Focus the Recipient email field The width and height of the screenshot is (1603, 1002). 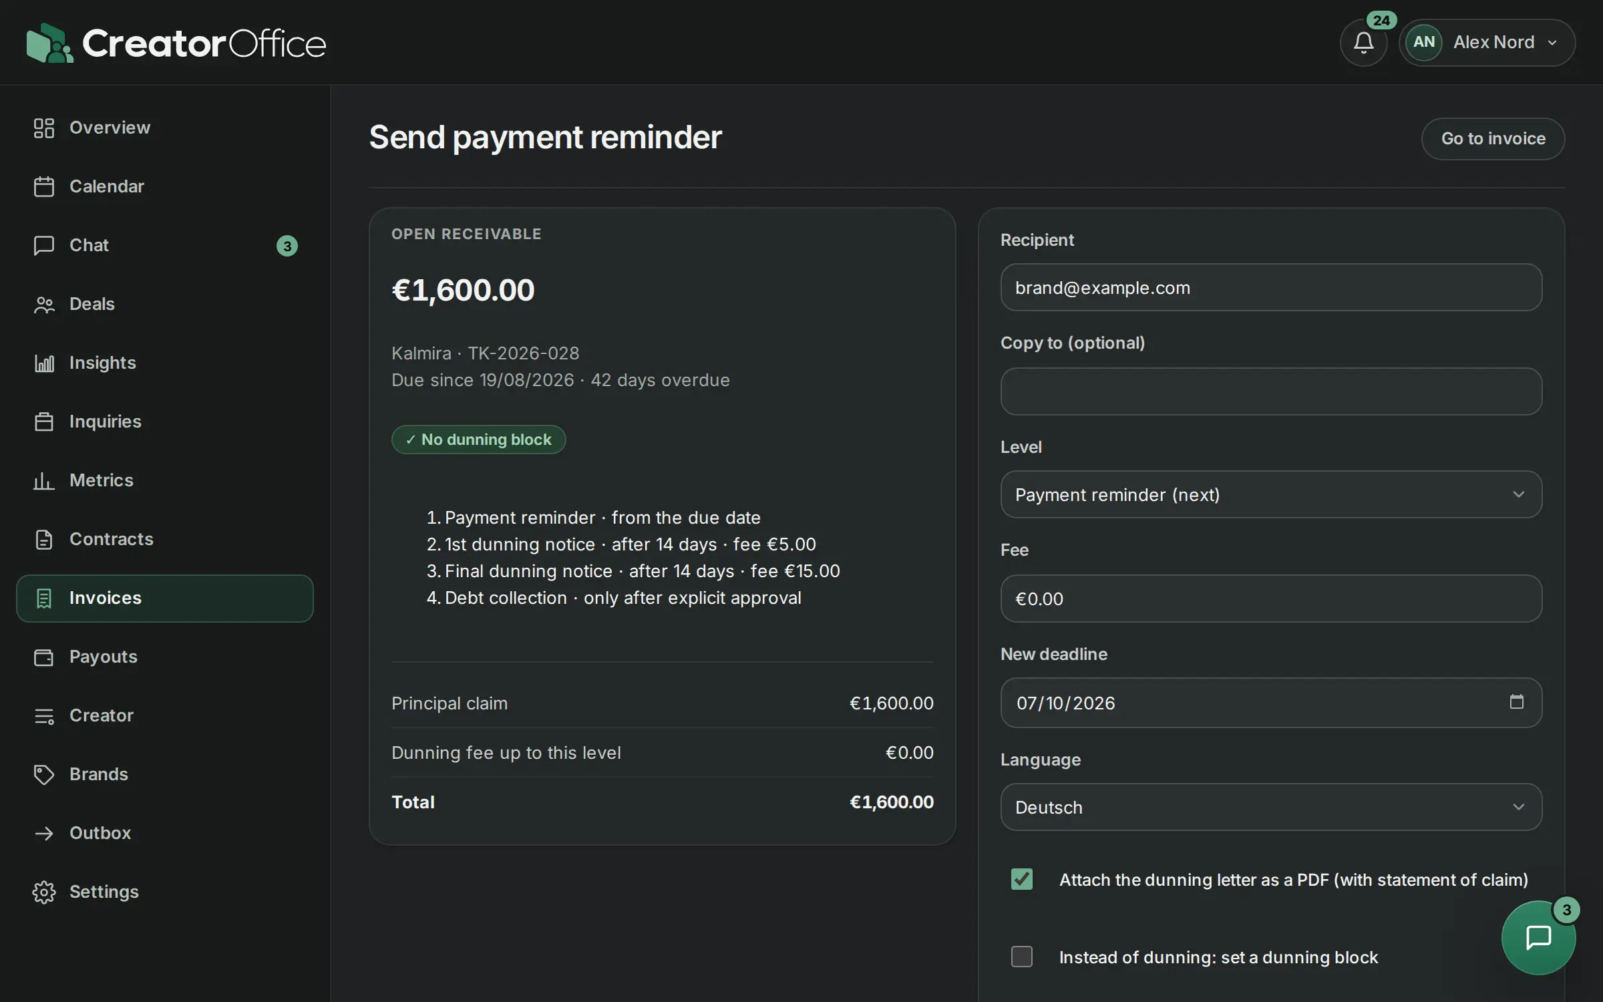pos(1271,287)
